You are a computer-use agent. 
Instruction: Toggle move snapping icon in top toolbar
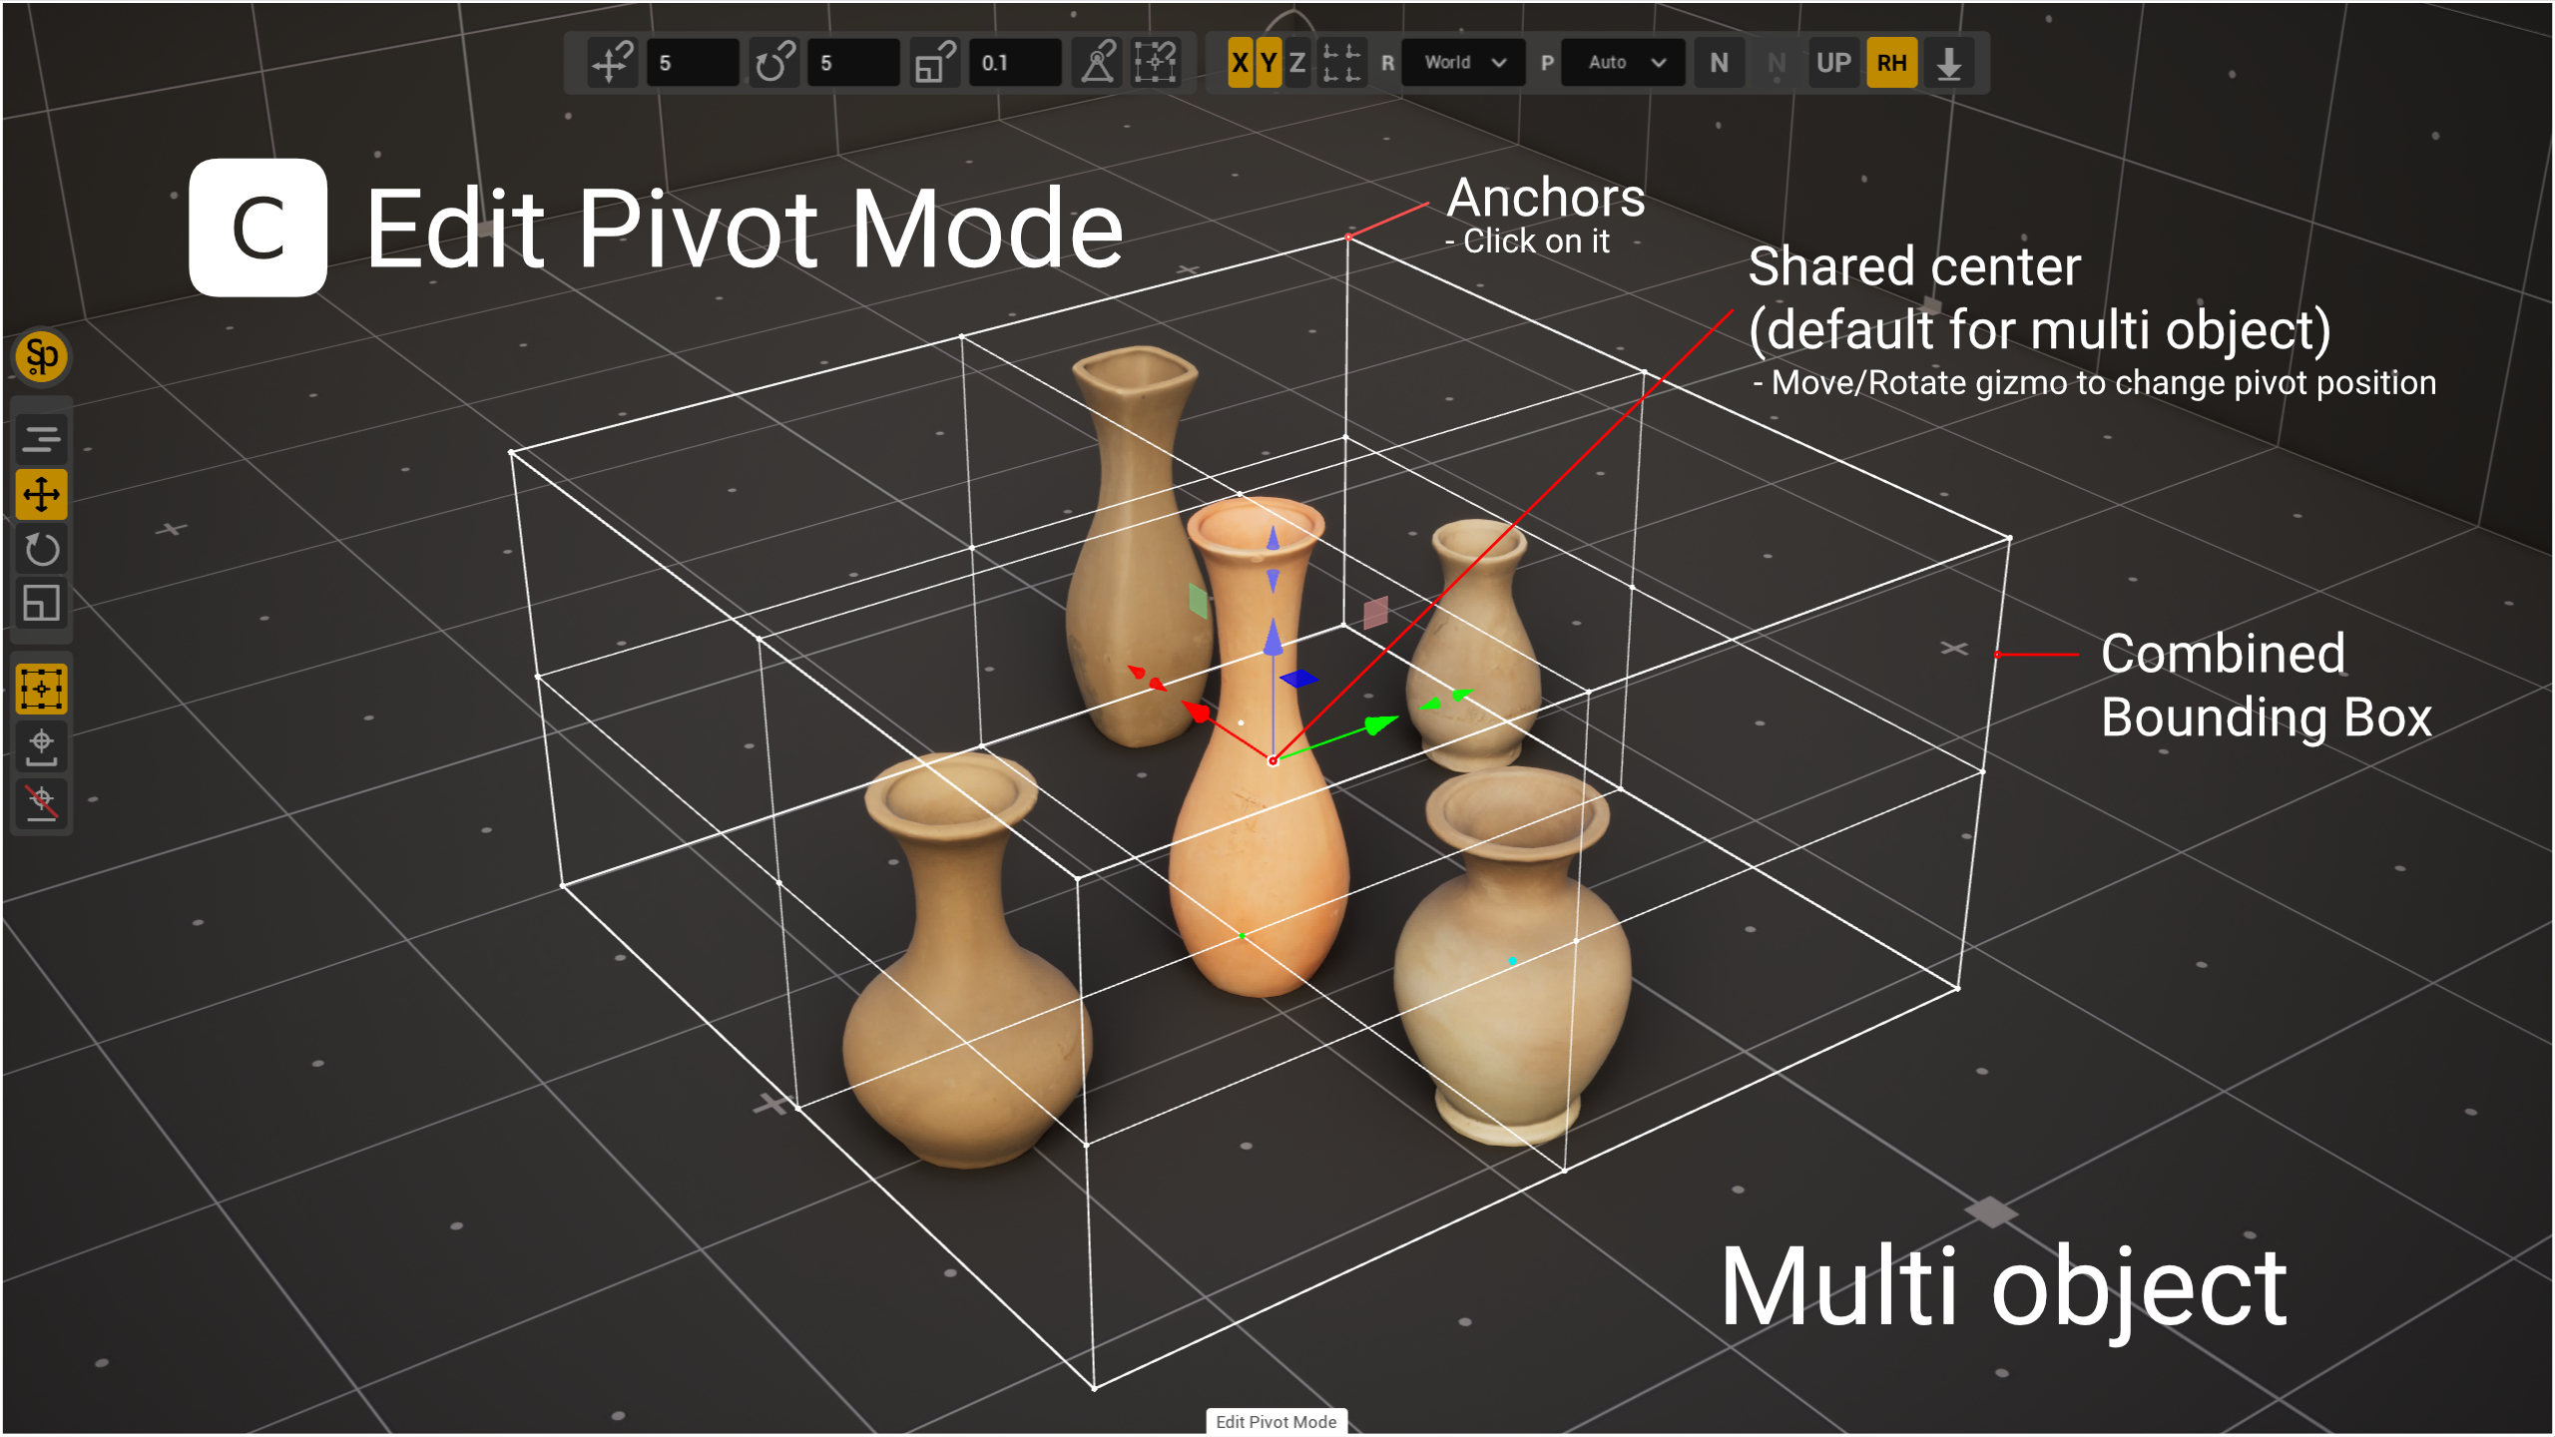(612, 63)
